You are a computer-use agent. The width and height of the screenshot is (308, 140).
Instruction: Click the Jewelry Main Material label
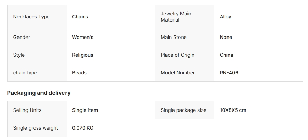click(x=176, y=17)
